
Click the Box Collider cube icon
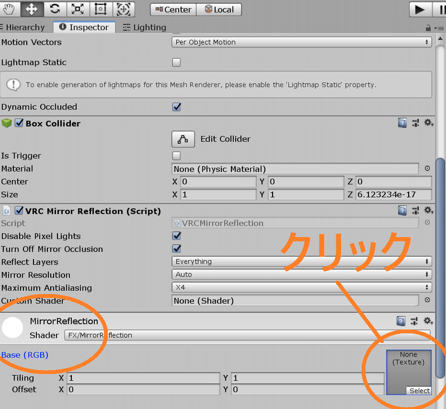(x=7, y=123)
